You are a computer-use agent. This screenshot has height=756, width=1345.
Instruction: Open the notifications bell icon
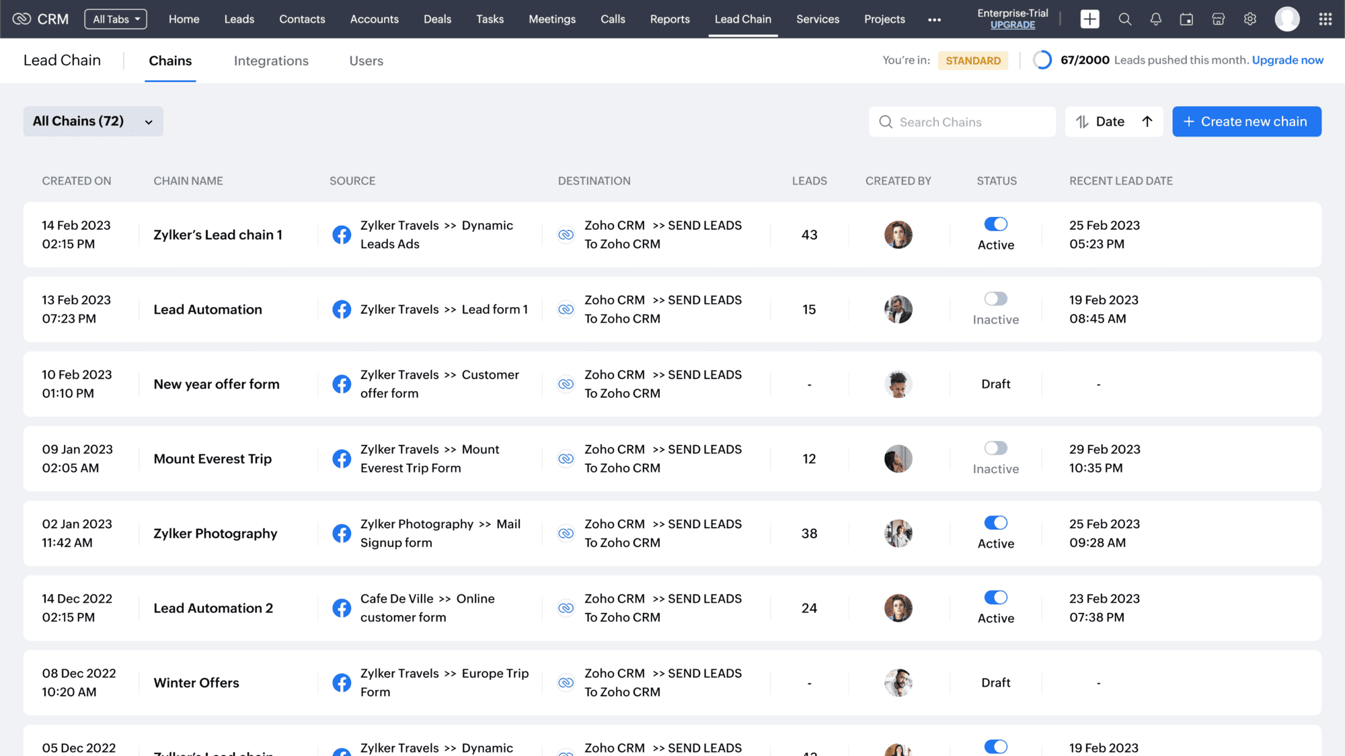pyautogui.click(x=1155, y=19)
